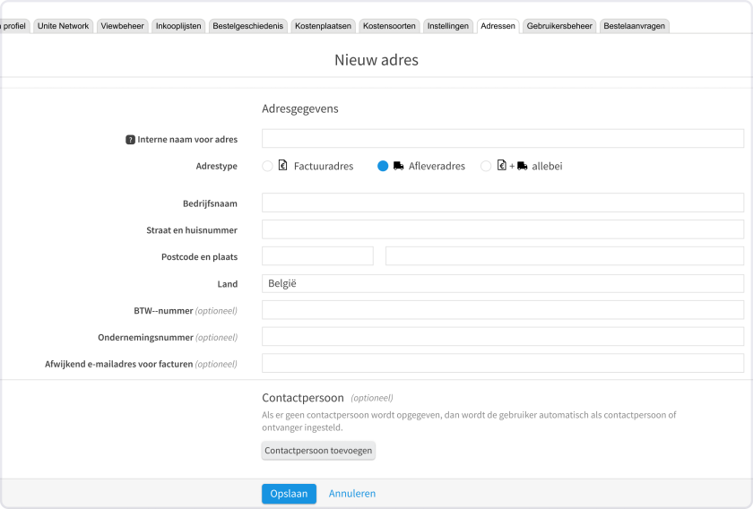Viewport: 753px width, 509px height.
Task: Click the Interne naam voor adres label
Action: coord(187,139)
